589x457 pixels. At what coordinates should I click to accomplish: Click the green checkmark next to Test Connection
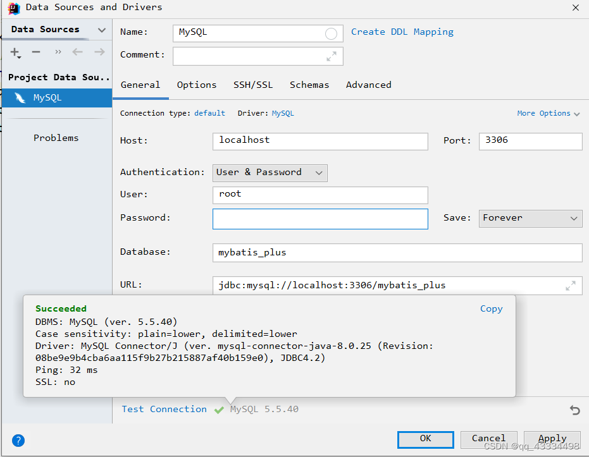(x=219, y=410)
